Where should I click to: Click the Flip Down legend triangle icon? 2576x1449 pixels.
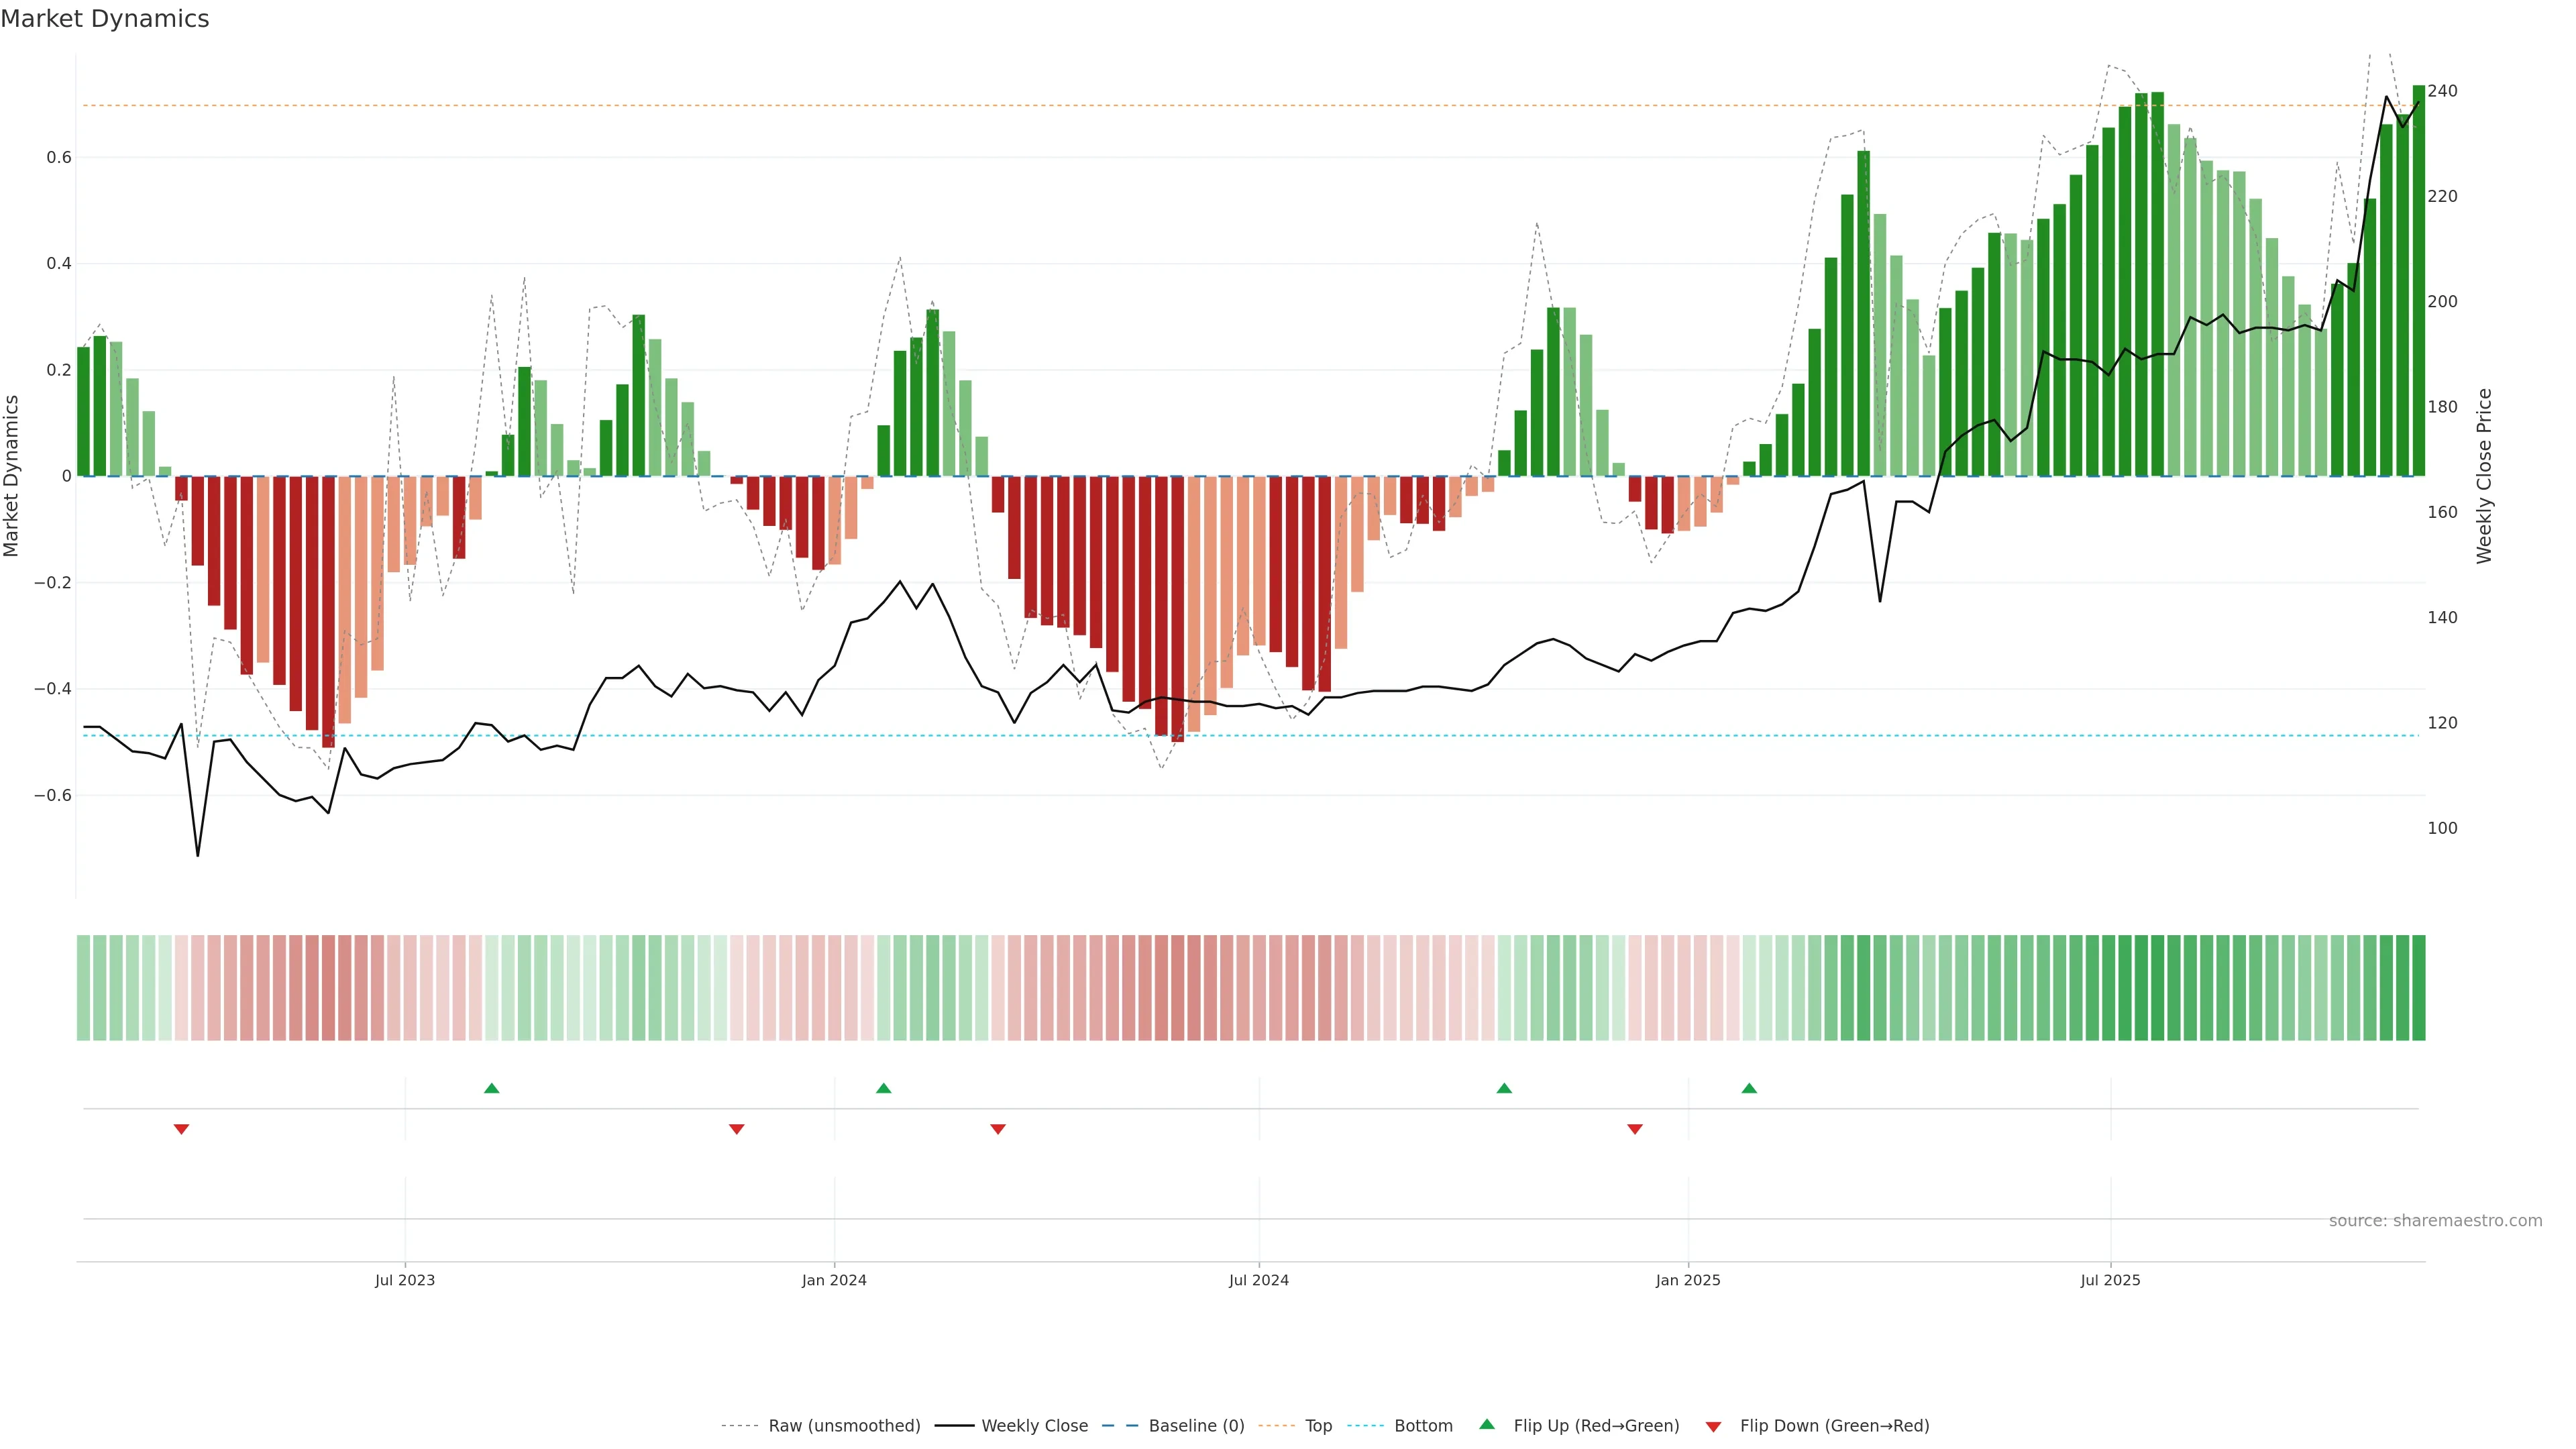coord(1713,1426)
